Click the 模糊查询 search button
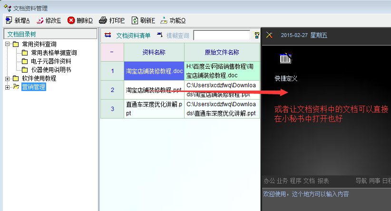This screenshot has height=211, width=391. tap(173, 36)
